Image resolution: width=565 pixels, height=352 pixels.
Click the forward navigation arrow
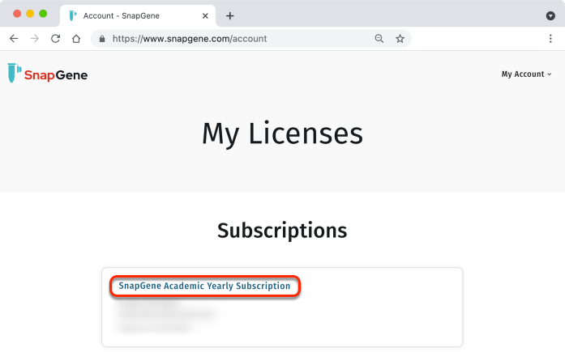click(x=35, y=39)
